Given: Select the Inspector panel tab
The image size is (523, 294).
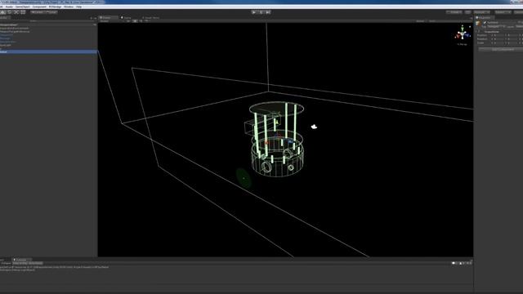Looking at the screenshot, I should (485, 18).
